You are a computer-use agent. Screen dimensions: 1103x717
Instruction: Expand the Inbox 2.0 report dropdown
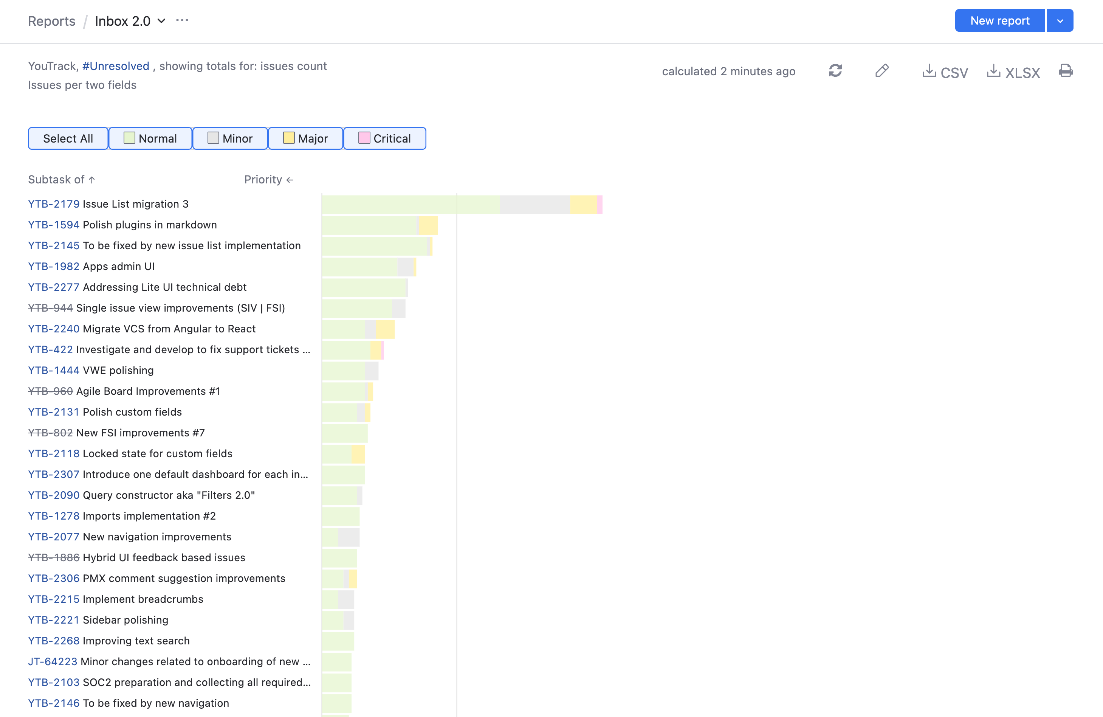coord(161,21)
